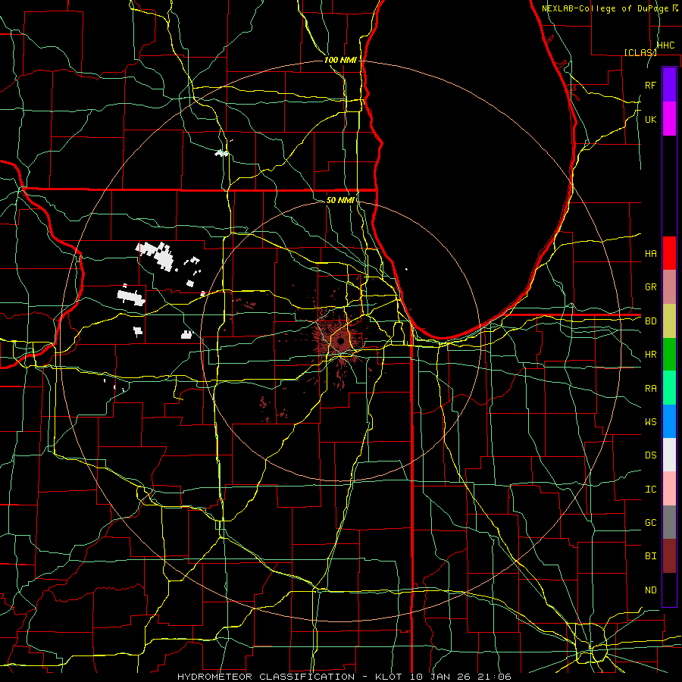Viewport: 682px width, 682px height.
Task: Click the GC gray legend swatch
Action: click(x=669, y=522)
